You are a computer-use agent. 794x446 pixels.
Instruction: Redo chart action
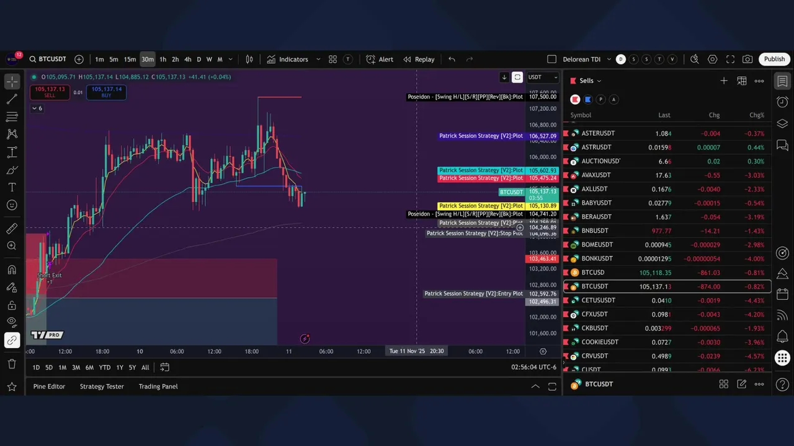470,59
